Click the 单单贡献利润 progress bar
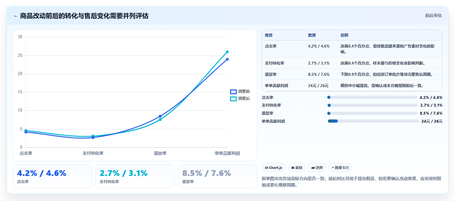 pyautogui.click(x=373, y=121)
